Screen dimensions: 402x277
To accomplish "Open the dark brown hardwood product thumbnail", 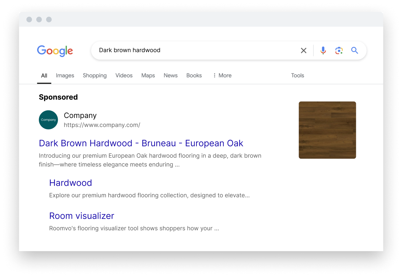I will (x=327, y=130).
